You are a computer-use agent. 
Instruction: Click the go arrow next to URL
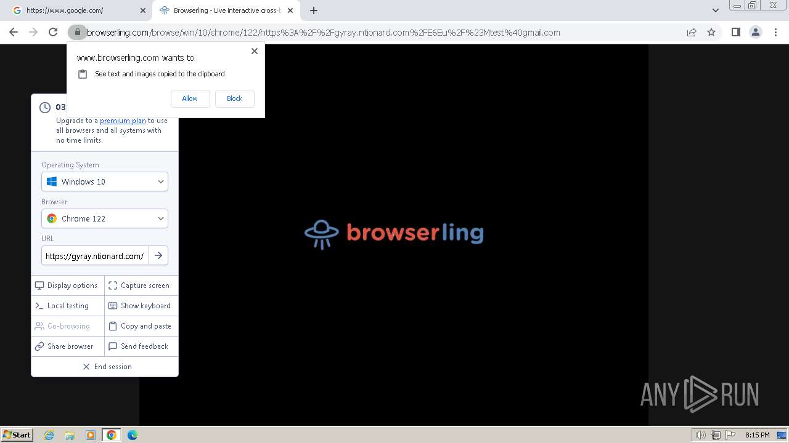coord(158,255)
